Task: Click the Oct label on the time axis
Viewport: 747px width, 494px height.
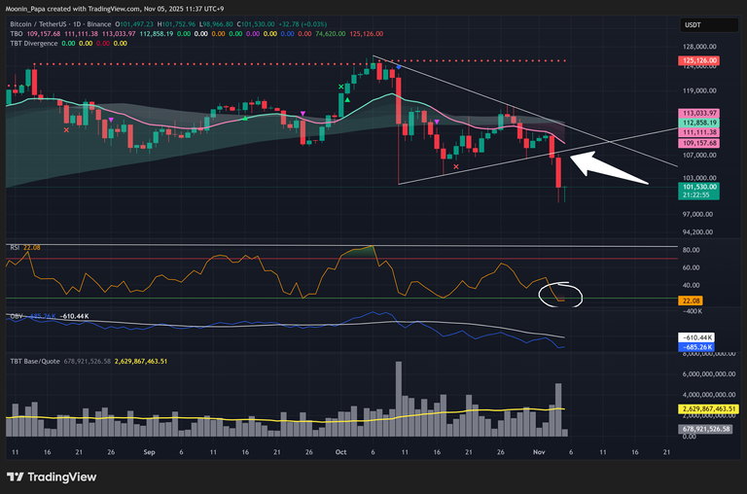Action: click(x=340, y=452)
